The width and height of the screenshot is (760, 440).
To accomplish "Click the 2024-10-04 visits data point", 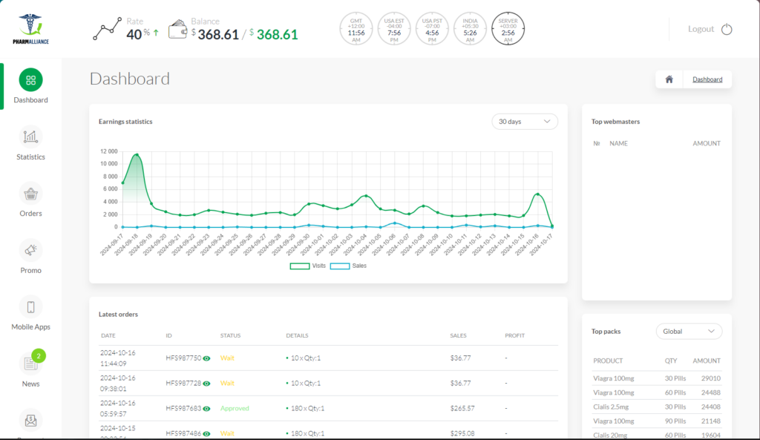I will (x=366, y=196).
